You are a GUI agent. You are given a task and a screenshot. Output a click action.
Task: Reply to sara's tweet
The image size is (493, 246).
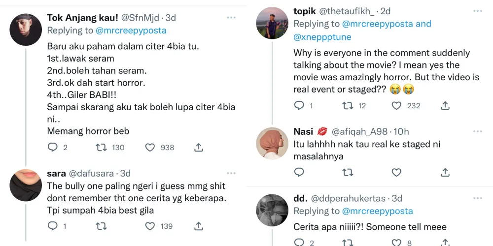[53, 226]
